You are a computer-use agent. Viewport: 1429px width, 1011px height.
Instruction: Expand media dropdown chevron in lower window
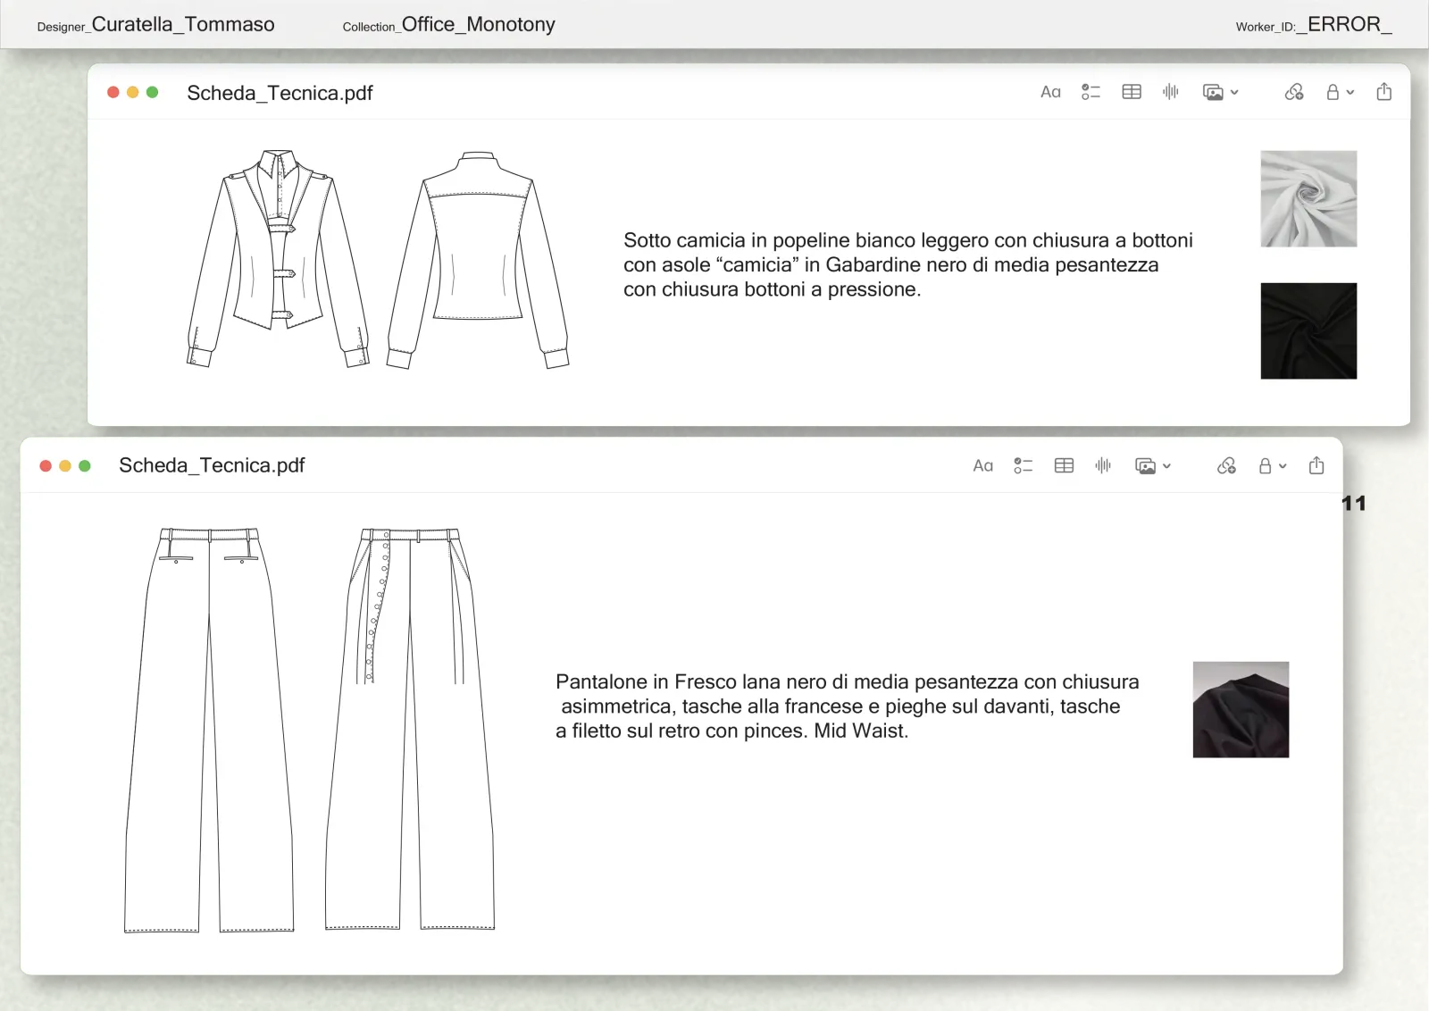coord(1166,465)
